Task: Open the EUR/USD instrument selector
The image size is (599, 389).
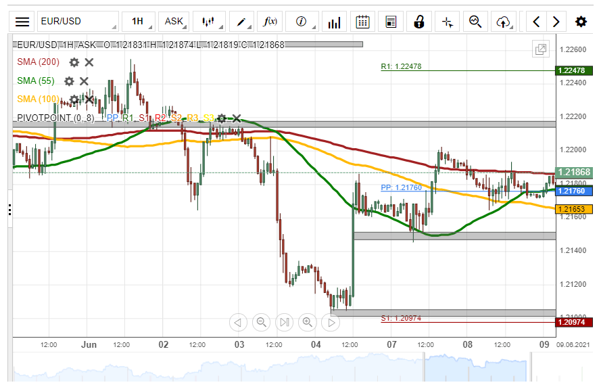Action: tap(78, 22)
